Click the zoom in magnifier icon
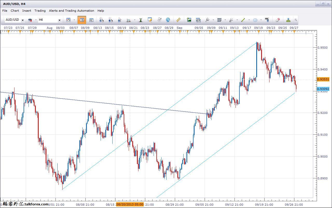Viewport: 332px width, 208px height. [x=101, y=20]
